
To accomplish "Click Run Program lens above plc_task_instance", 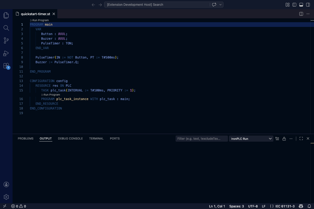I will pyautogui.click(x=51, y=95).
